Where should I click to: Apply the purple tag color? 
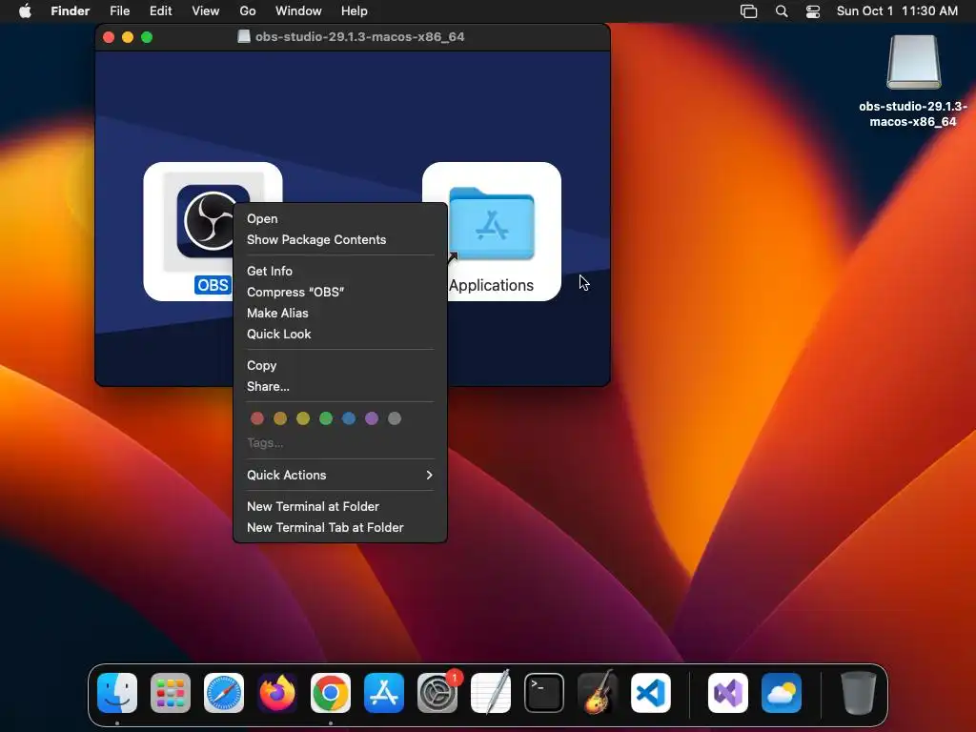tap(372, 418)
